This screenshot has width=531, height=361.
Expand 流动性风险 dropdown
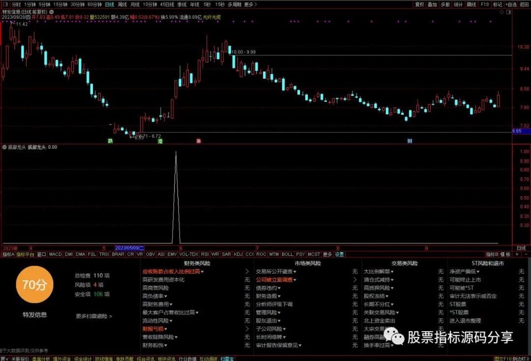point(171,321)
